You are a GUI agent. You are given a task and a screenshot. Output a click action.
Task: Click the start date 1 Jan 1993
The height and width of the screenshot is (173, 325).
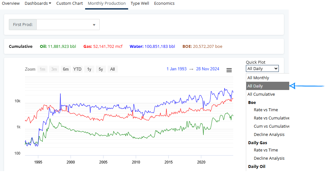click(176, 69)
